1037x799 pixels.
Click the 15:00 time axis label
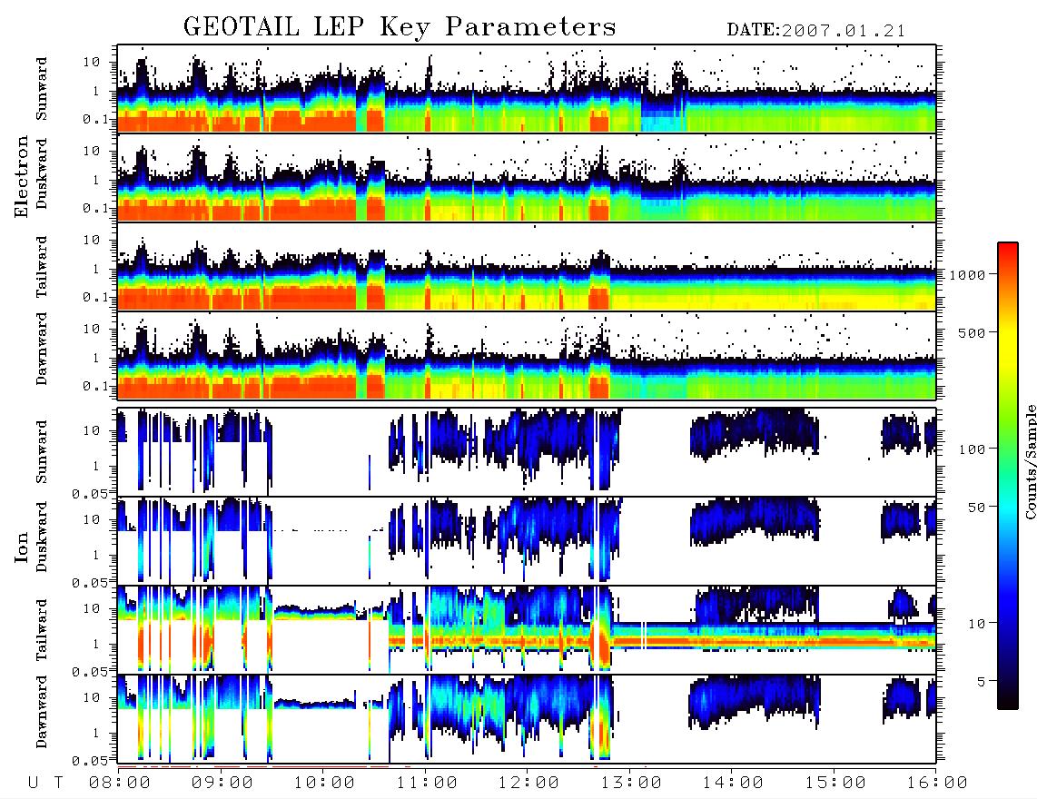click(x=835, y=784)
